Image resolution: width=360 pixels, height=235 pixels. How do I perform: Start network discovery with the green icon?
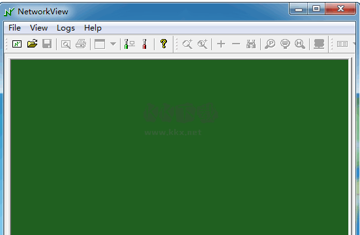[129, 44]
